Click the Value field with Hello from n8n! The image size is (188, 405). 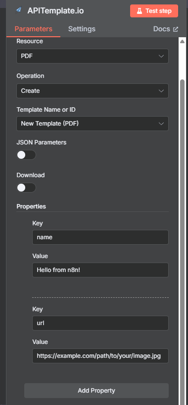(100, 270)
